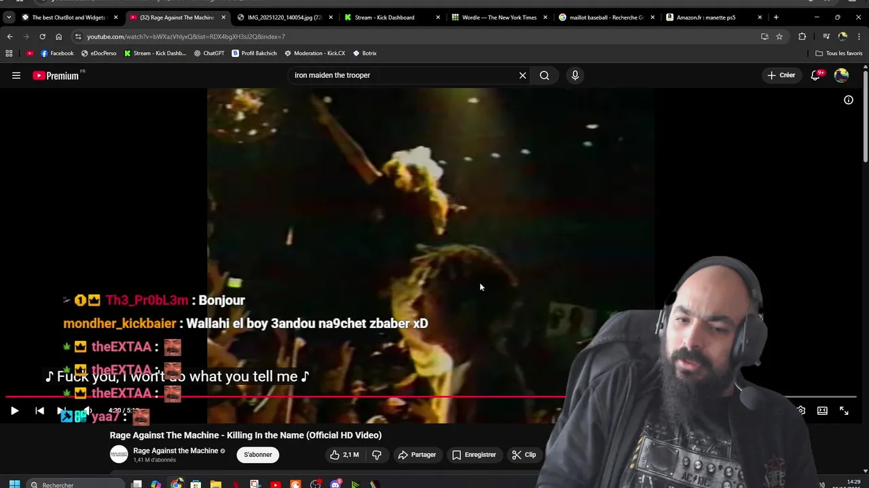Show video info card icon
The width and height of the screenshot is (869, 488).
coord(849,100)
